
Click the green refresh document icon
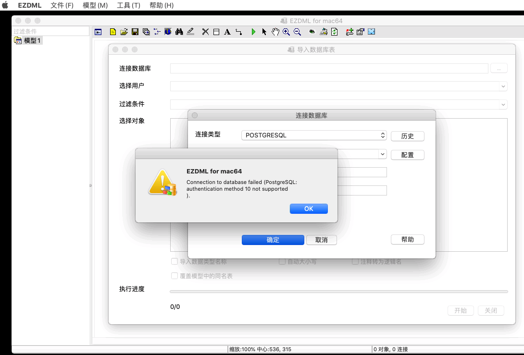[335, 32]
